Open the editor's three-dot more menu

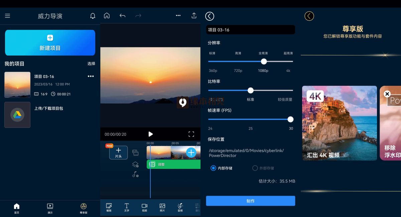coord(178,16)
